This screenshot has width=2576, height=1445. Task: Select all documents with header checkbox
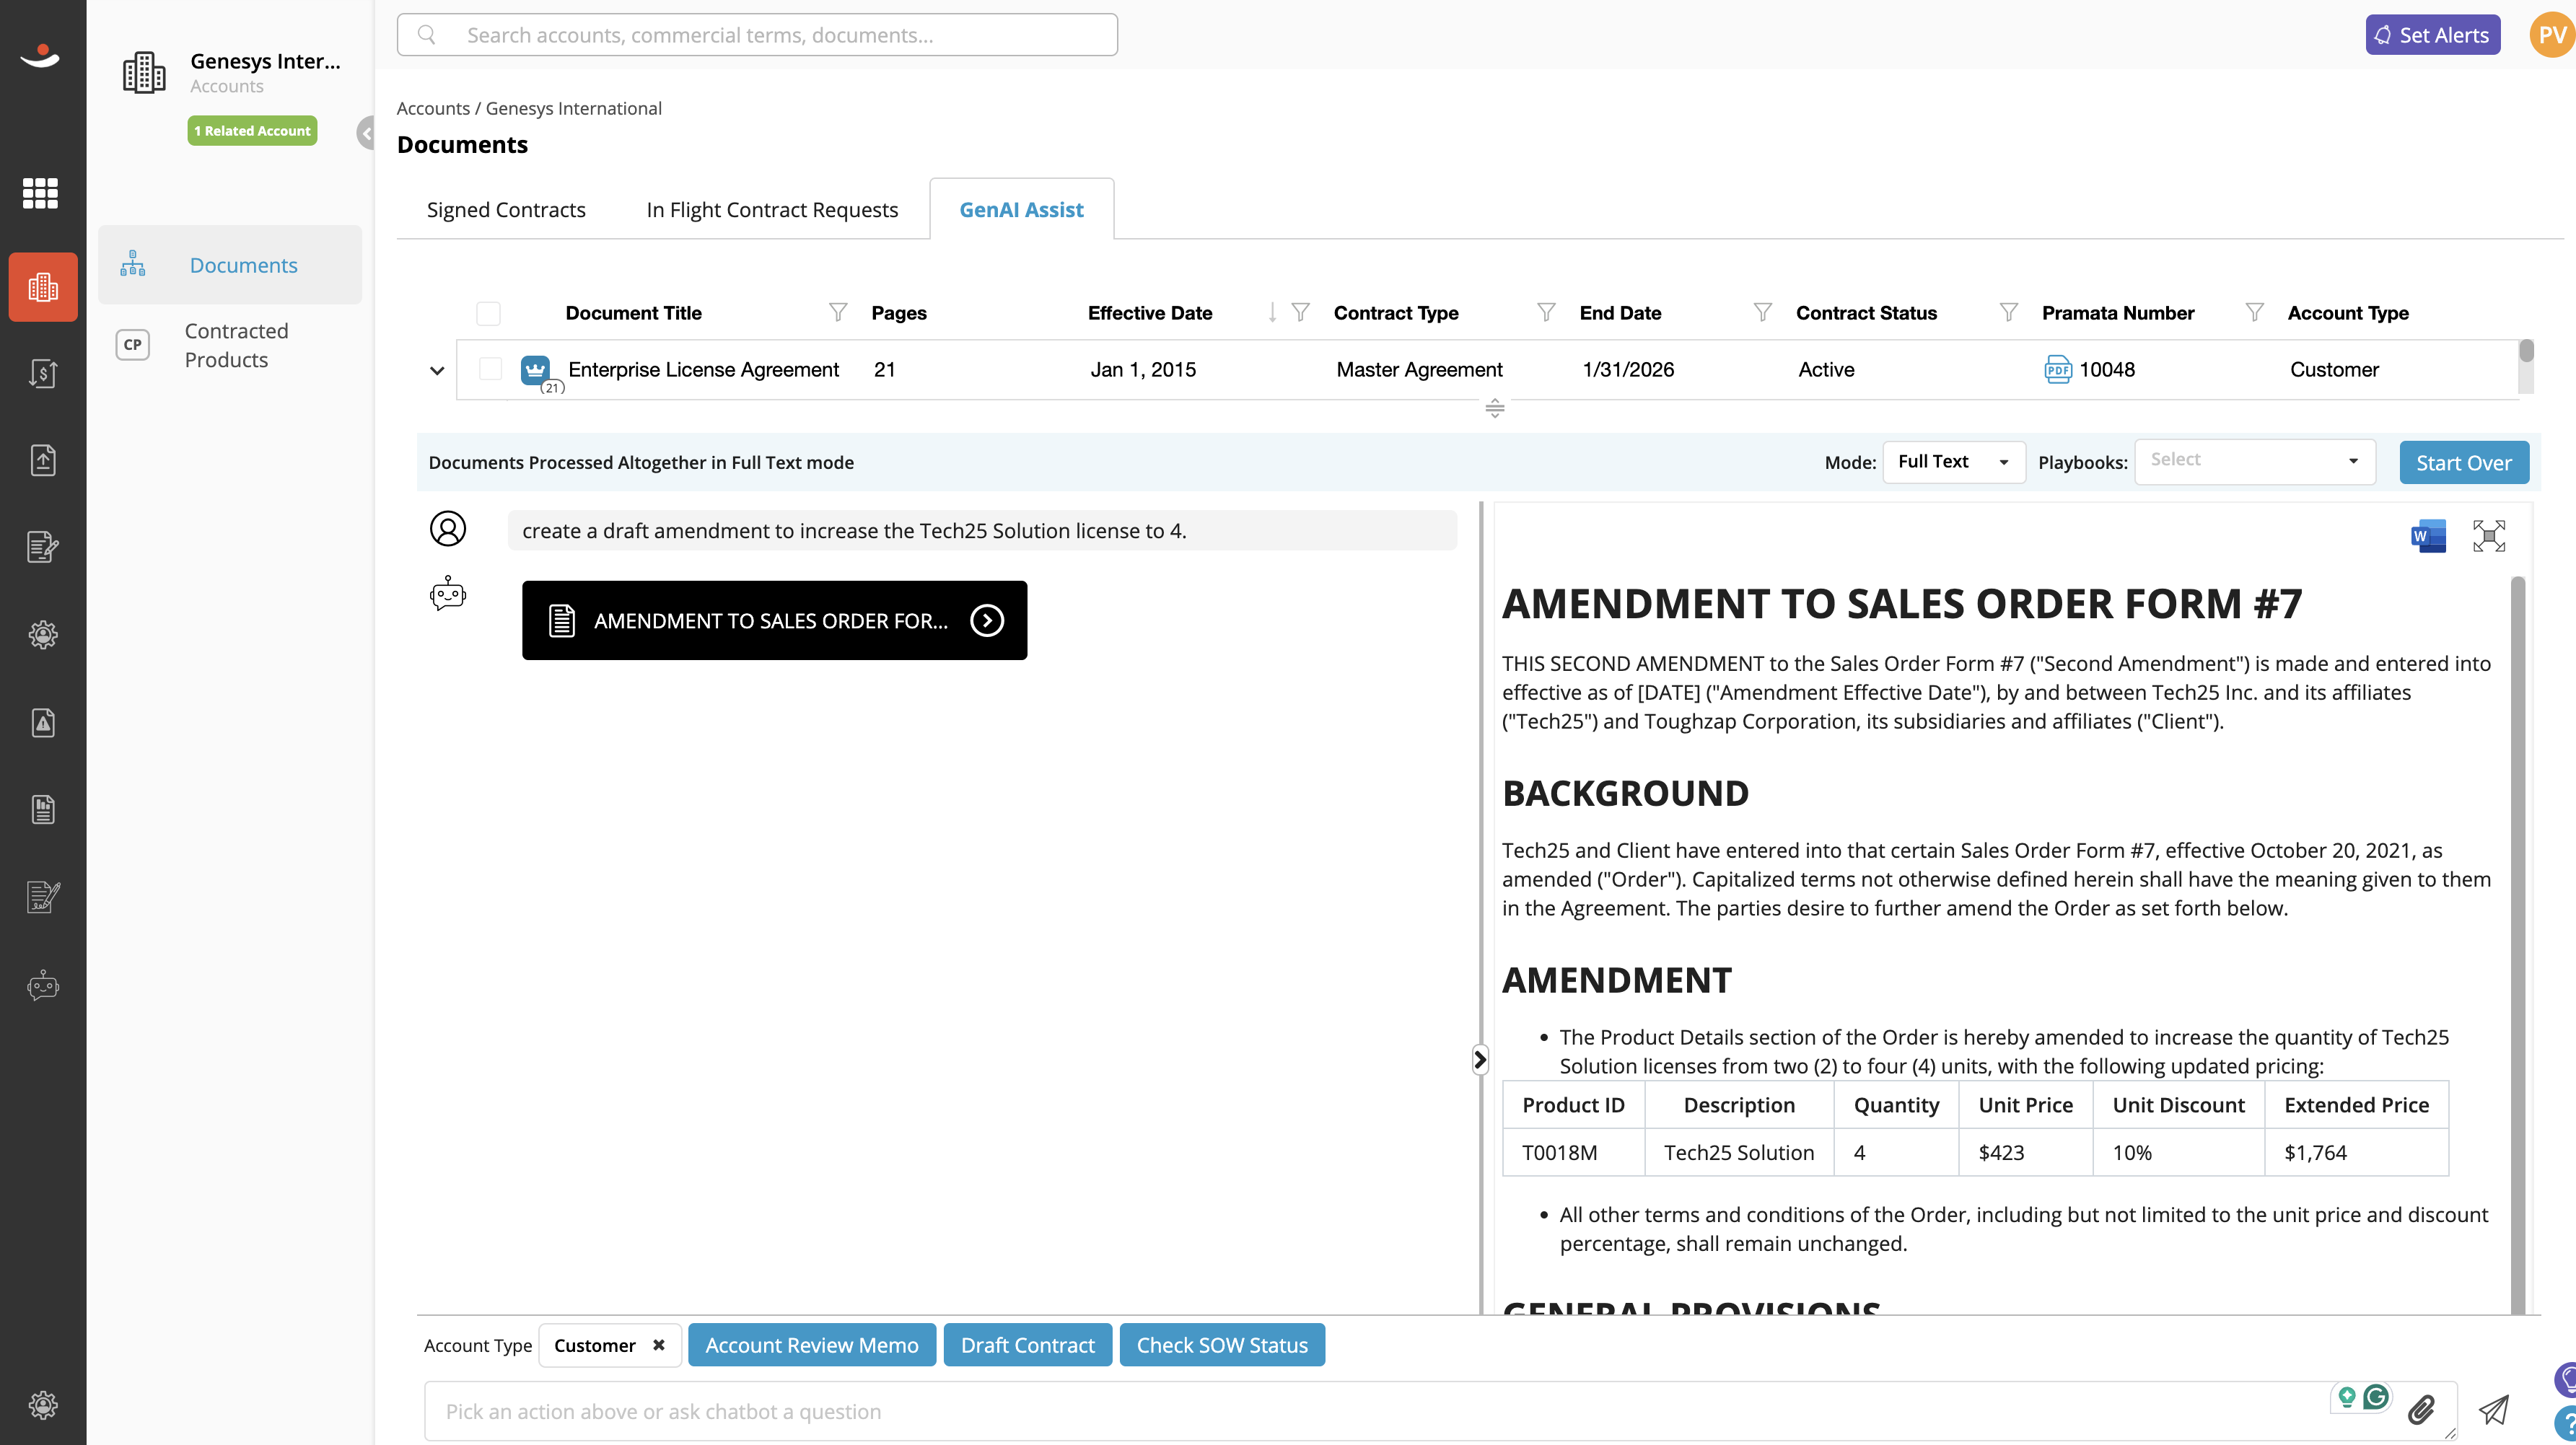coord(488,313)
